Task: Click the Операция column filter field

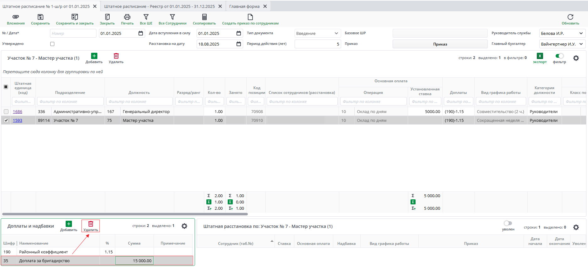Action: [x=373, y=101]
